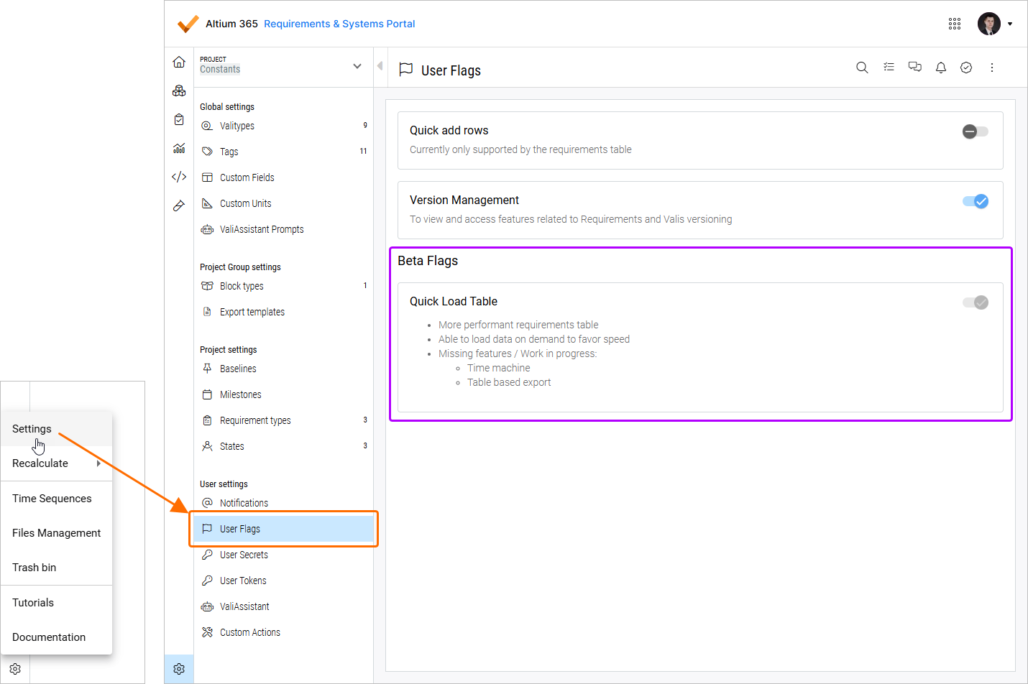Open Custom Actions settings

point(283,632)
